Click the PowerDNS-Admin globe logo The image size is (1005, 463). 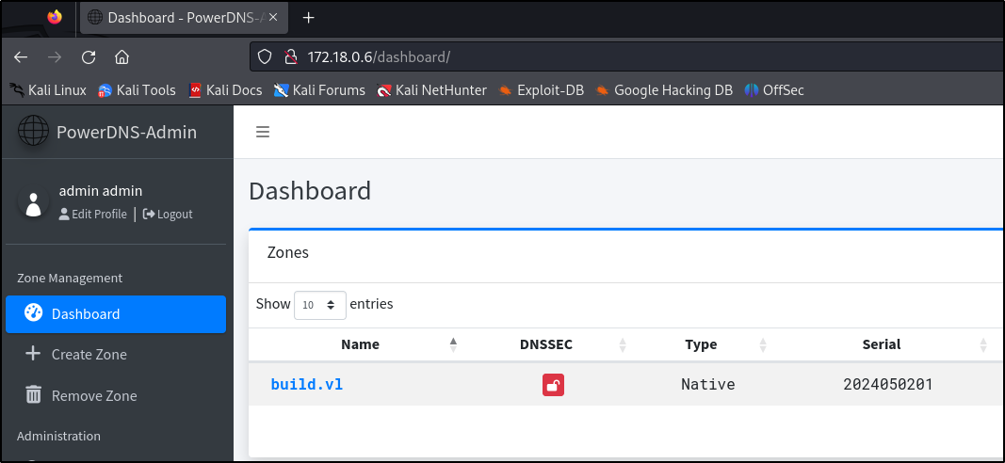pos(33,132)
